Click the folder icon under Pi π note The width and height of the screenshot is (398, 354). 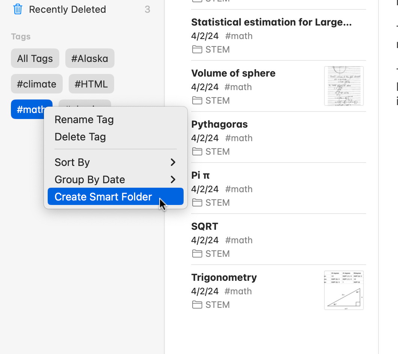197,203
